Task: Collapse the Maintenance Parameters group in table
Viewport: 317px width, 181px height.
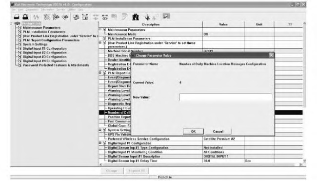Action: (x=100, y=30)
